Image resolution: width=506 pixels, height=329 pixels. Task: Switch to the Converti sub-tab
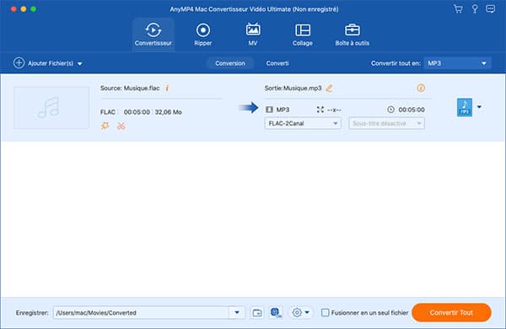click(x=277, y=63)
